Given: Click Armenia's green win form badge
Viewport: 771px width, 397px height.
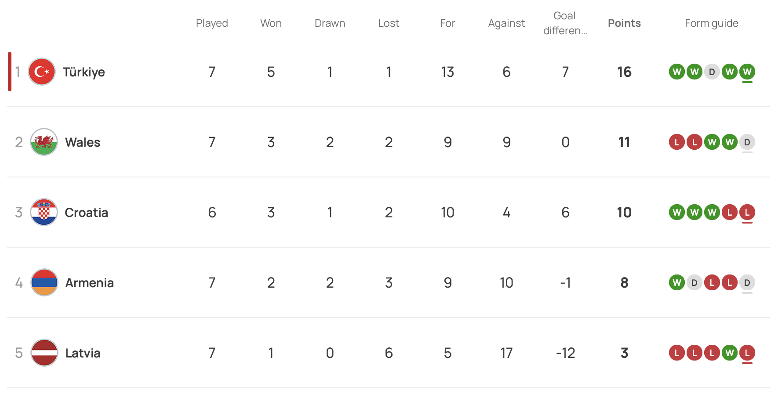Looking at the screenshot, I should coord(676,282).
